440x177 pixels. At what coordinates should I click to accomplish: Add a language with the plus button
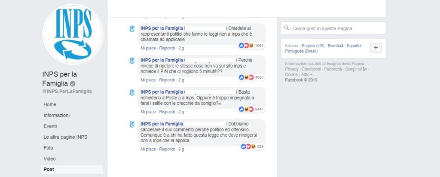coord(376,48)
